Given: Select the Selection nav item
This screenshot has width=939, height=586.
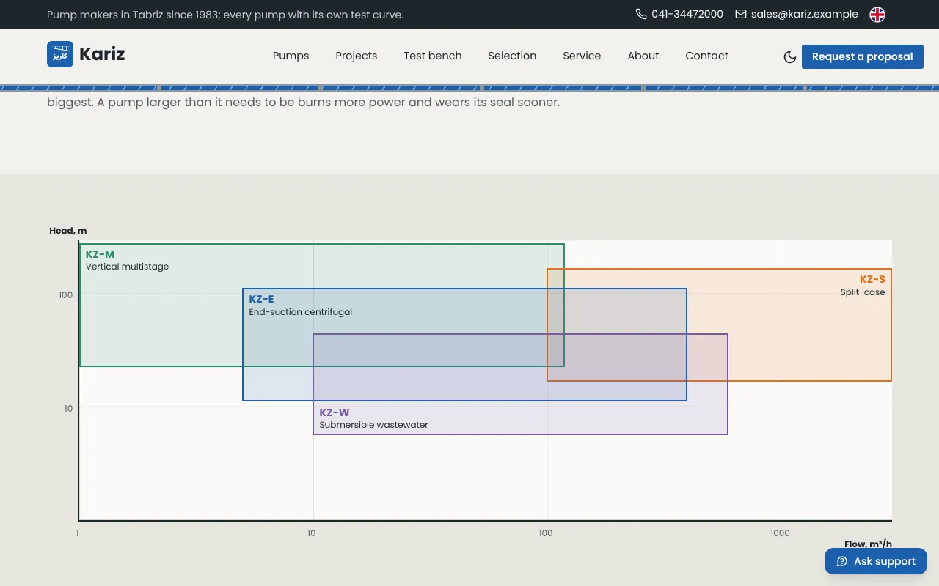Looking at the screenshot, I should click(x=512, y=56).
